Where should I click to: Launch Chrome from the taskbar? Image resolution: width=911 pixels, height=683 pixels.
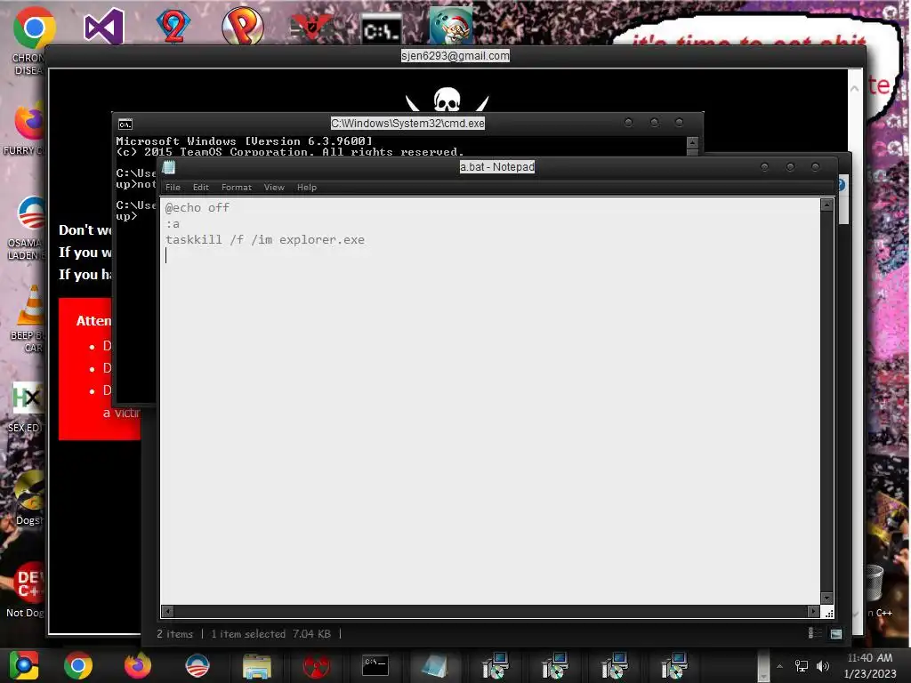pyautogui.click(x=78, y=665)
